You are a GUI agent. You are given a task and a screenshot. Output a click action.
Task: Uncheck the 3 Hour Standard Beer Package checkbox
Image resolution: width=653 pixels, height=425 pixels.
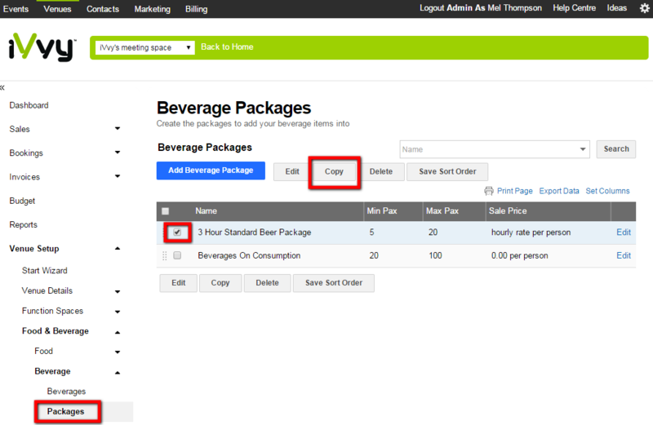177,232
